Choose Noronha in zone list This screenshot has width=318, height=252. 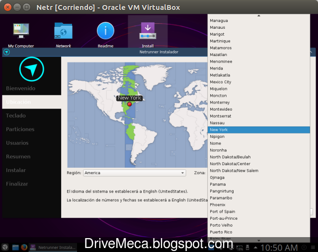[259, 150]
